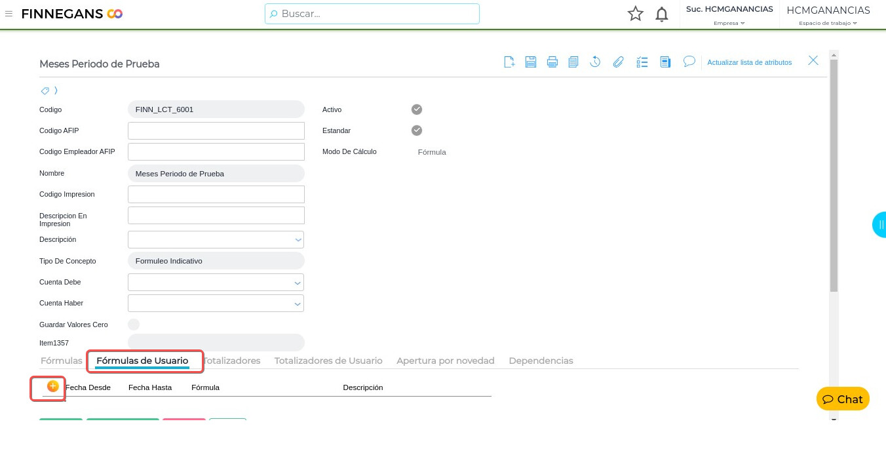Toggle the Estandar checkbox
The width and height of the screenshot is (886, 453).
pos(417,130)
